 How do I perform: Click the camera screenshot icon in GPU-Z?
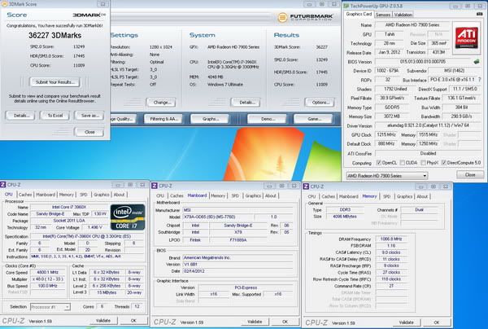[480, 14]
